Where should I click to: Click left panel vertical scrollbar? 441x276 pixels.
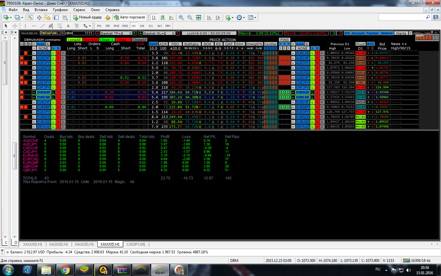[x=5, y=138]
